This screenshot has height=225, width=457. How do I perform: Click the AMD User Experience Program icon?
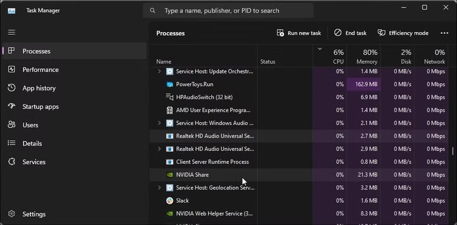pos(170,110)
